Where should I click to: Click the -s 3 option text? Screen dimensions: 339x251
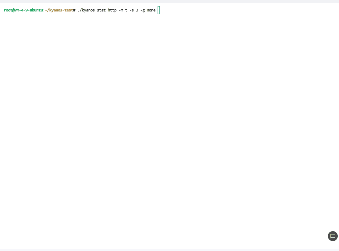[x=134, y=10]
